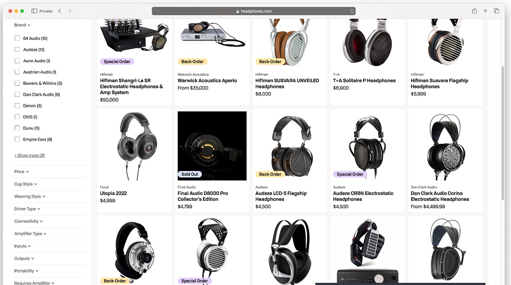511x285 pixels.
Task: Show tab overview icon
Action: coord(496,11)
